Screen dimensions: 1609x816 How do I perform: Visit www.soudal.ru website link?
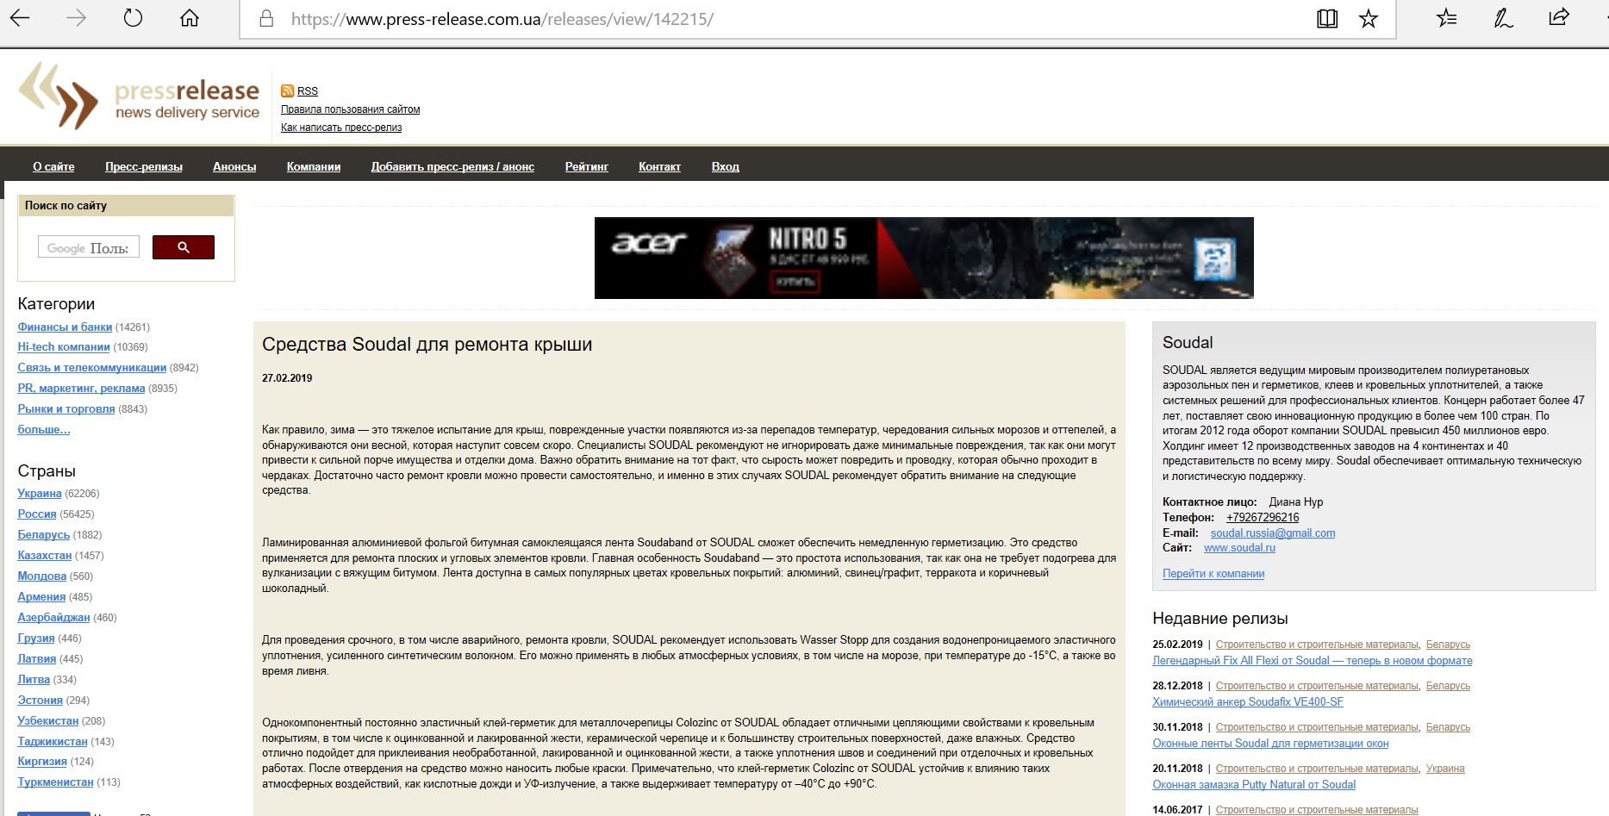(x=1239, y=547)
